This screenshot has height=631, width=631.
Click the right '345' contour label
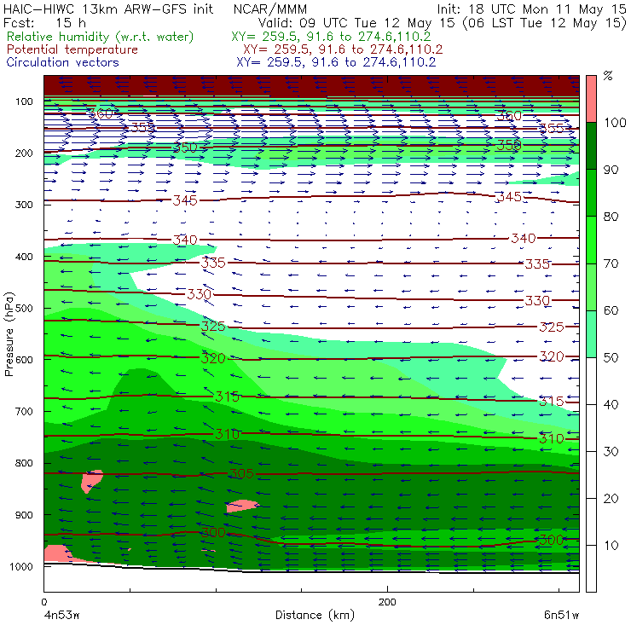pos(509,197)
